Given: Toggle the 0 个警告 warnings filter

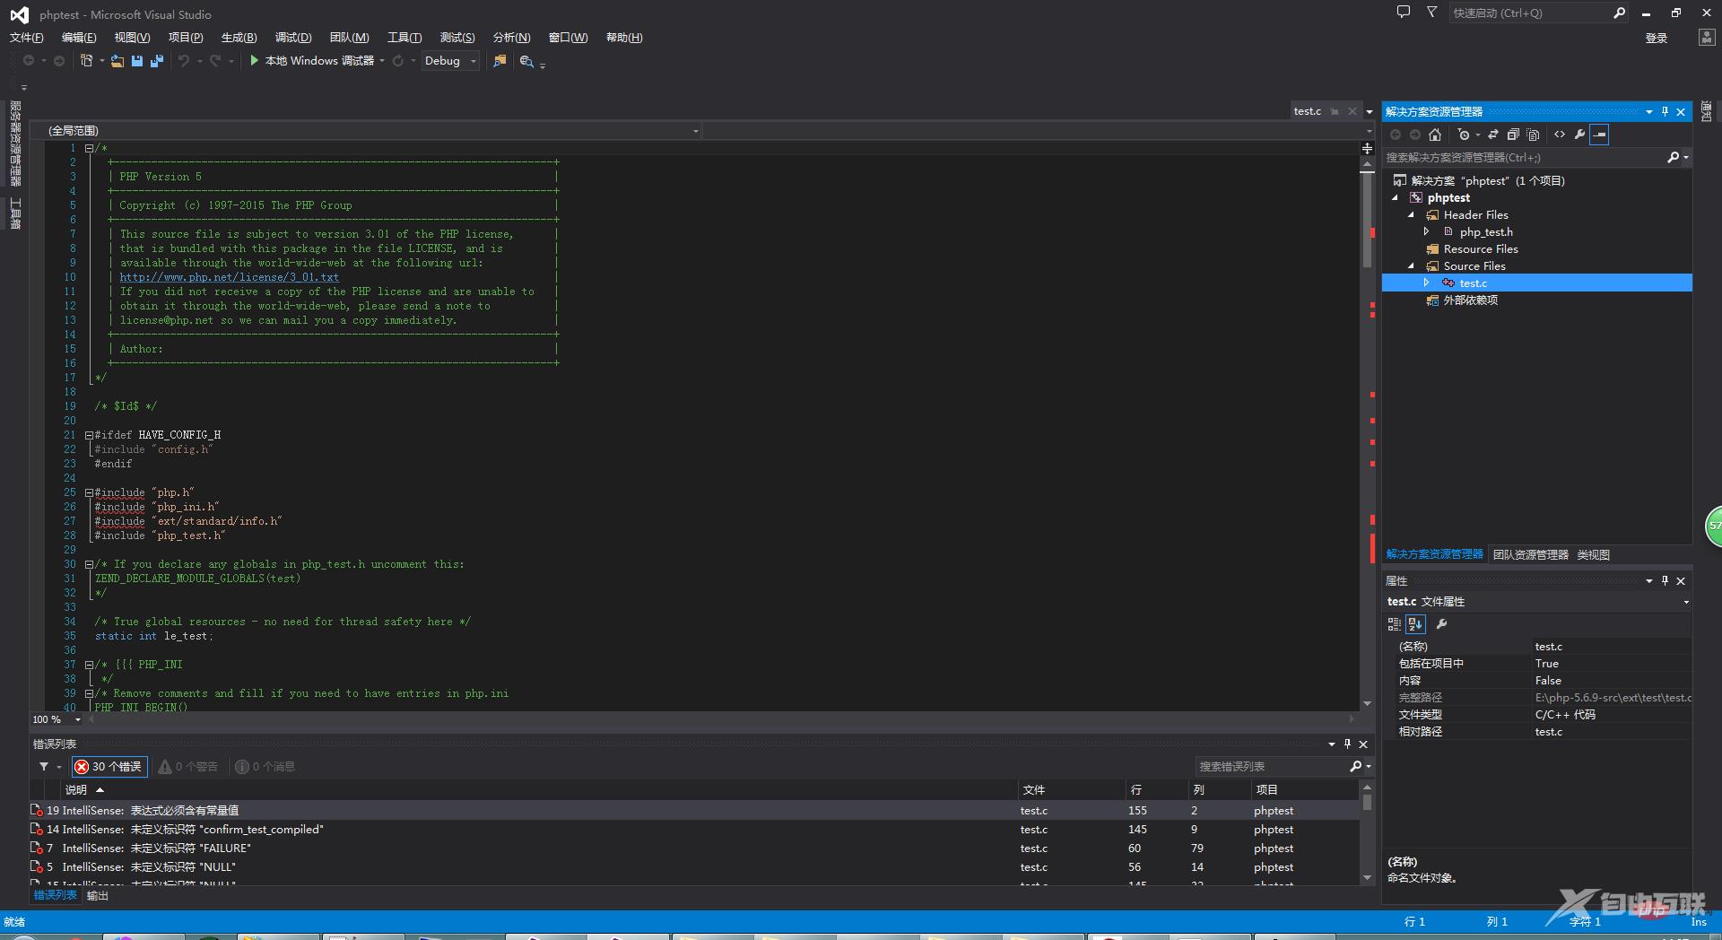Looking at the screenshot, I should (x=188, y=767).
